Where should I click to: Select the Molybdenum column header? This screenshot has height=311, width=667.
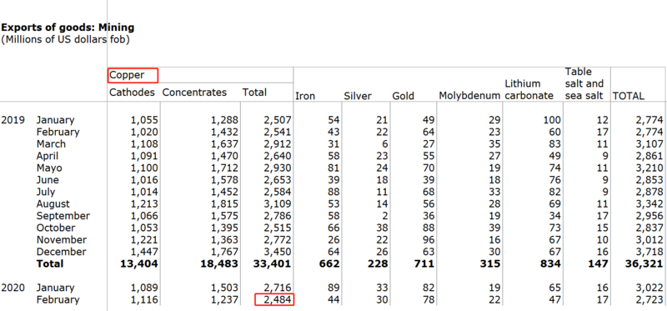(469, 96)
